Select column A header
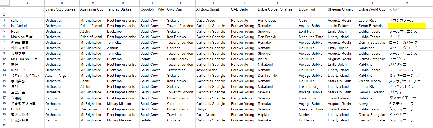The image size is (433, 128). [x=27, y=3]
